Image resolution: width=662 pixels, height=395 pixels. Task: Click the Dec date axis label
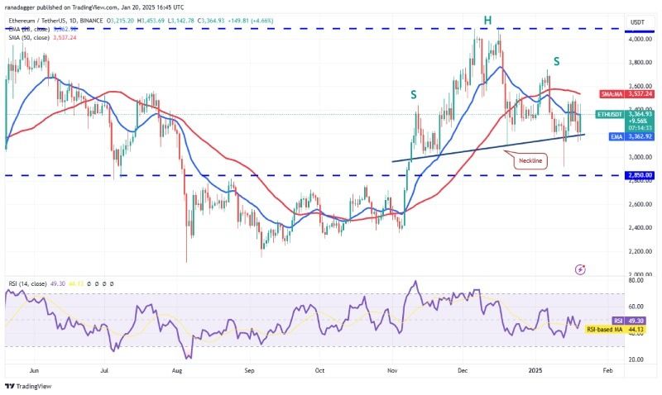click(463, 370)
